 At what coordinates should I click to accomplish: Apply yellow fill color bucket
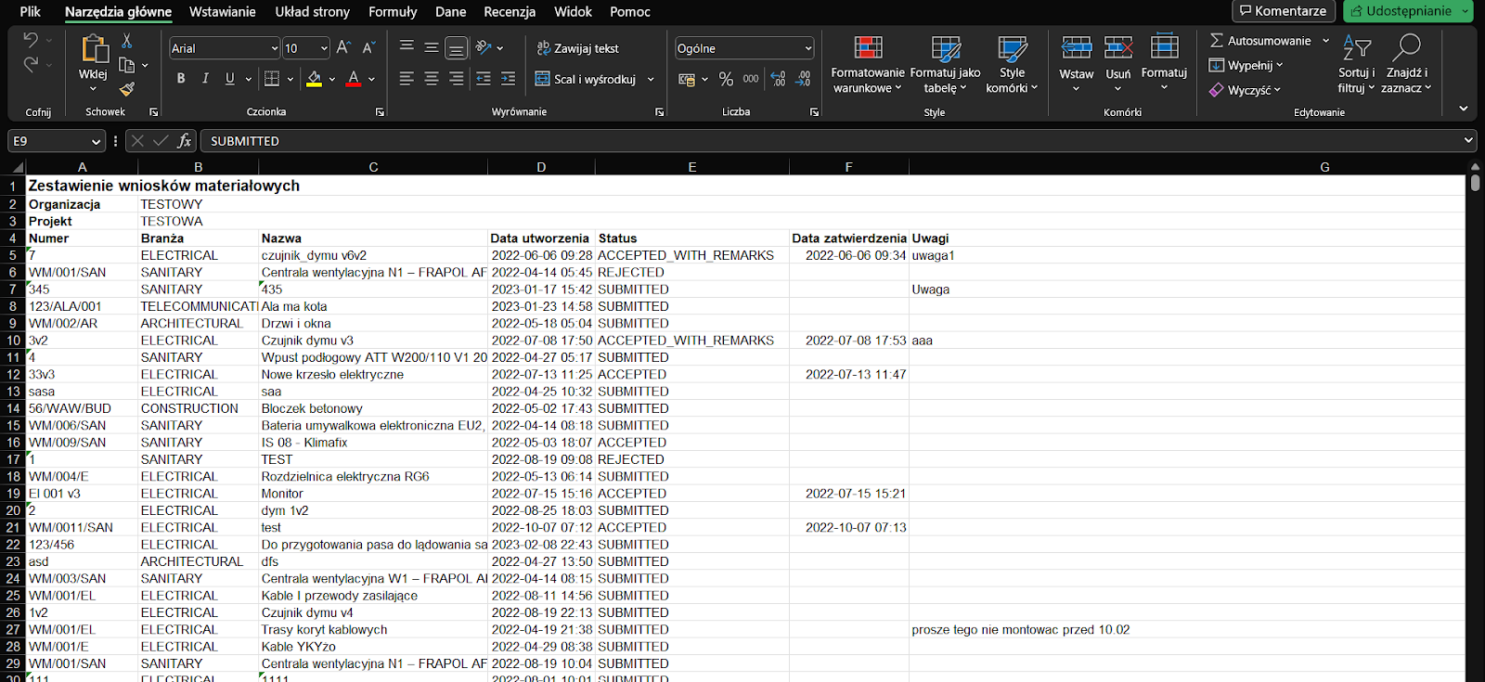315,79
